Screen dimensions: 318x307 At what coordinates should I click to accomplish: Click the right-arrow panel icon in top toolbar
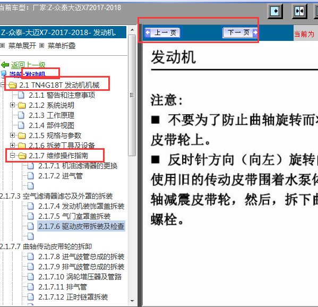tap(275, 11)
